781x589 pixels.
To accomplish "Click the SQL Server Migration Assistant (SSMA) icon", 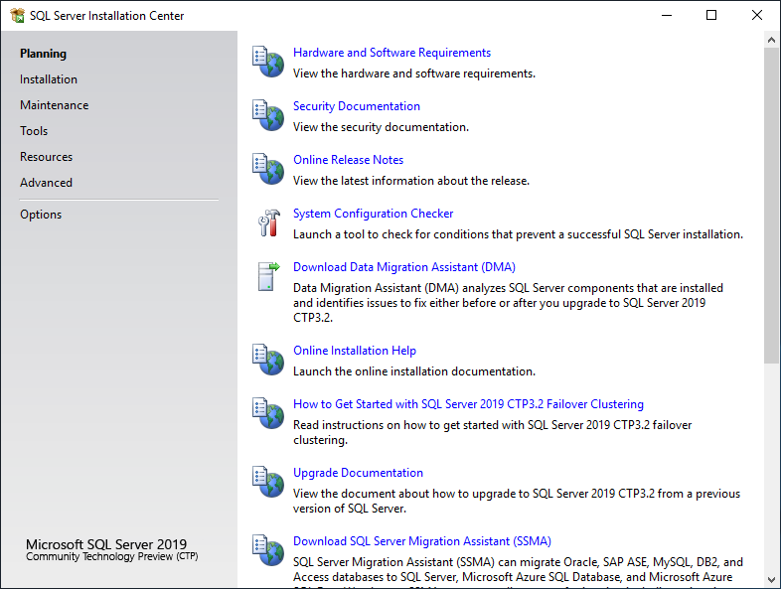I will (268, 550).
